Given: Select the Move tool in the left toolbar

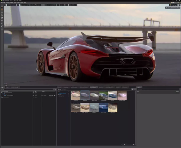Looking at the screenshot, I should 2,12.
